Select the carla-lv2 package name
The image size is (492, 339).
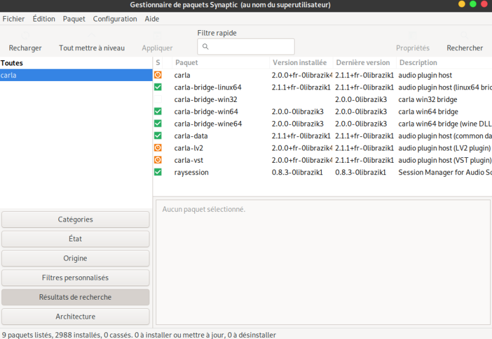(x=189, y=148)
